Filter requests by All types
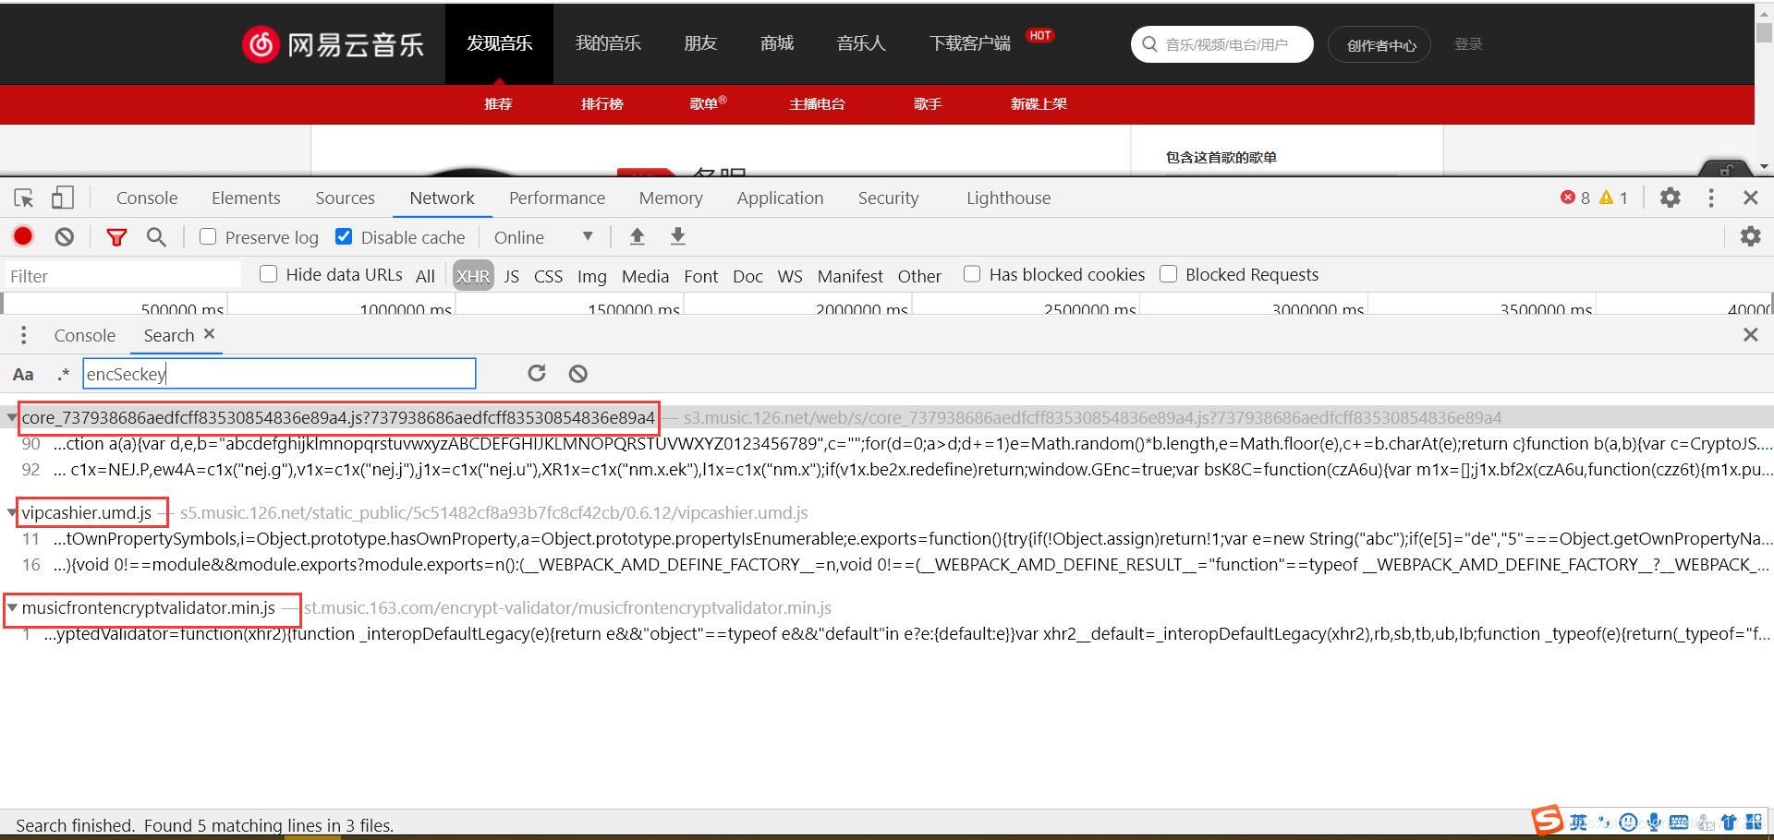 (425, 276)
